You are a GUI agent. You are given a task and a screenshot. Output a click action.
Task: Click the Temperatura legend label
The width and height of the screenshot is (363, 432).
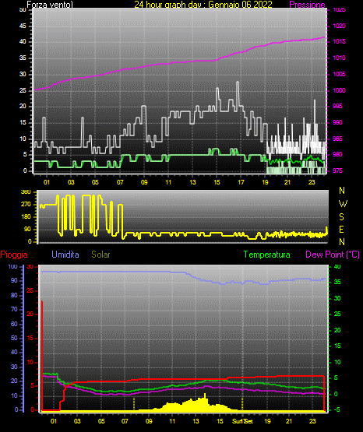pos(267,255)
